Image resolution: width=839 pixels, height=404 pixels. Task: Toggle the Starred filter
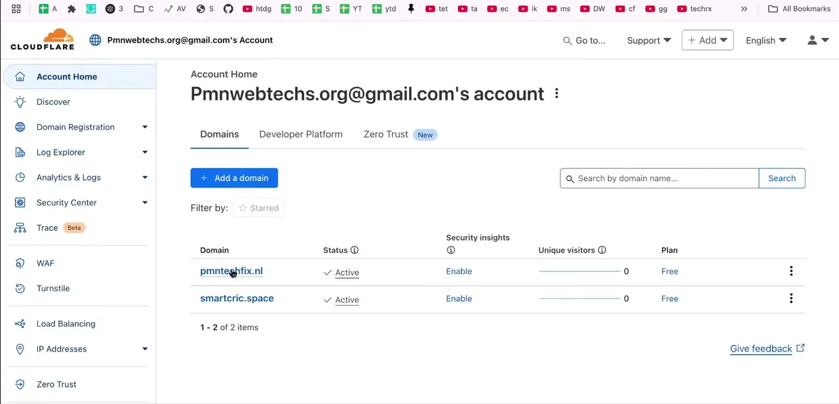259,208
